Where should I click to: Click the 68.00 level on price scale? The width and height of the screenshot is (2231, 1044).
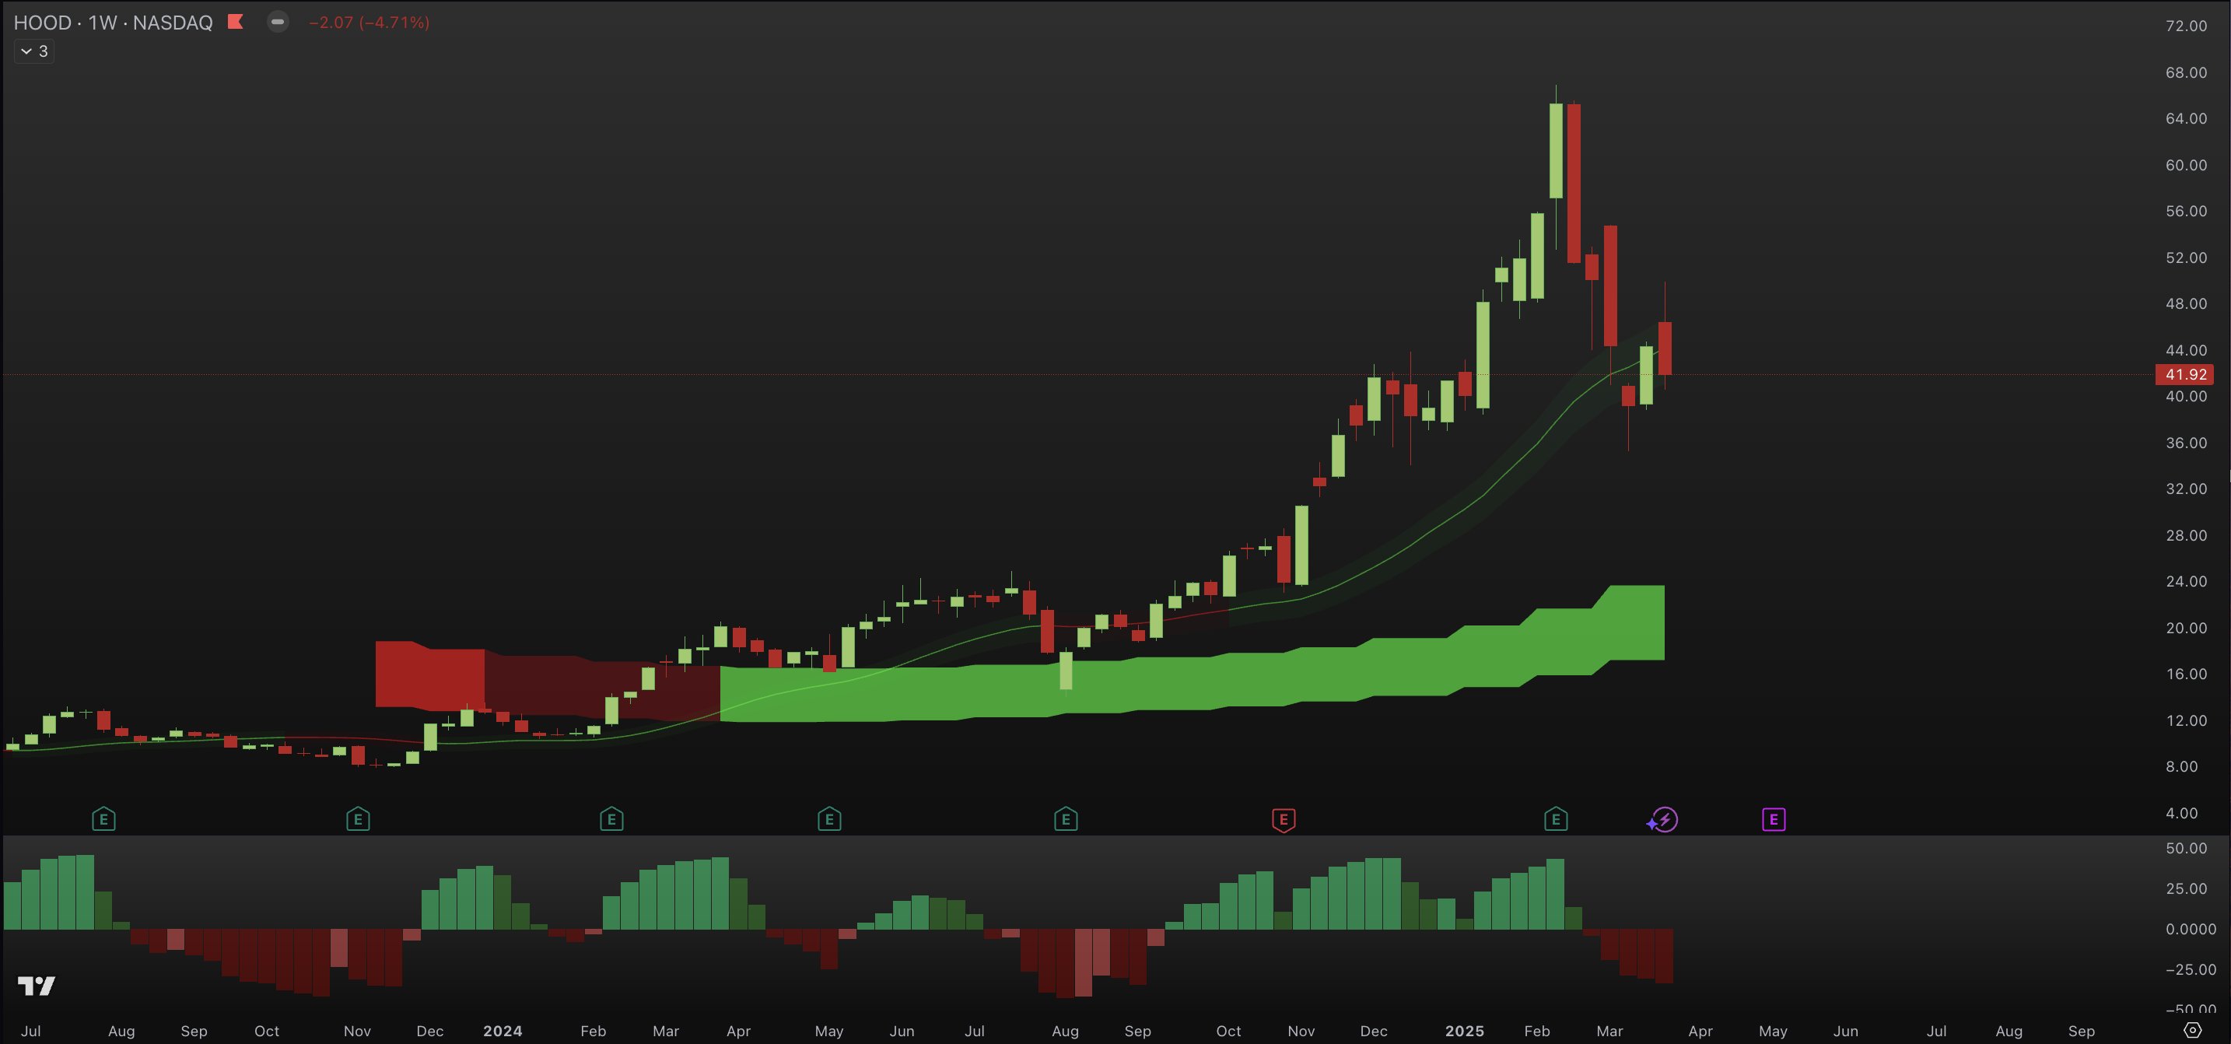[x=2185, y=73]
